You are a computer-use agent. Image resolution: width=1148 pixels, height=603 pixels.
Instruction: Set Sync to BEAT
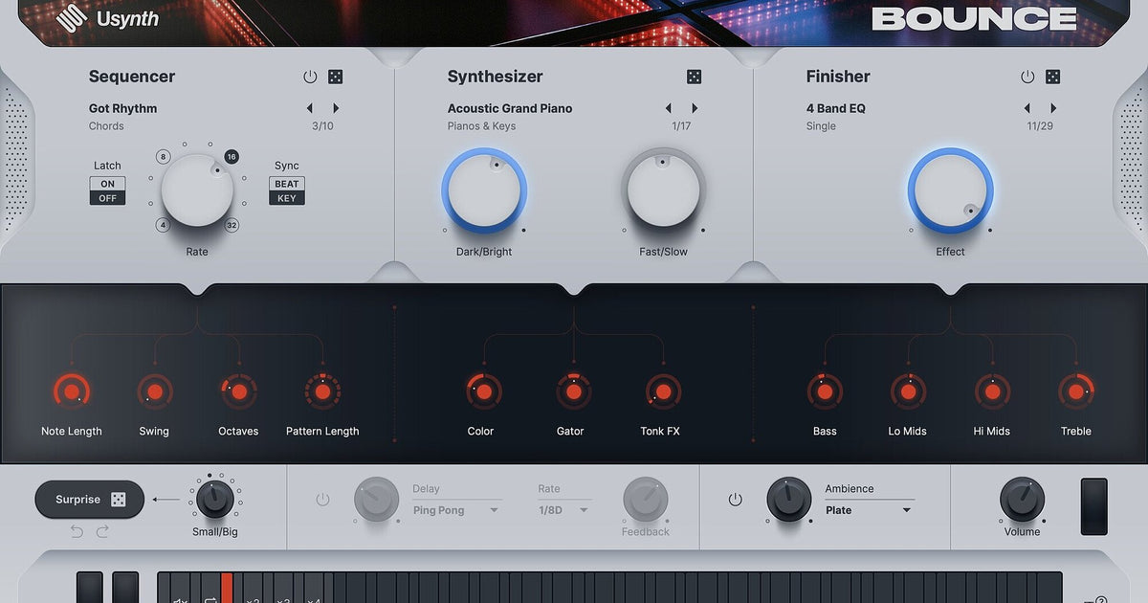(287, 184)
